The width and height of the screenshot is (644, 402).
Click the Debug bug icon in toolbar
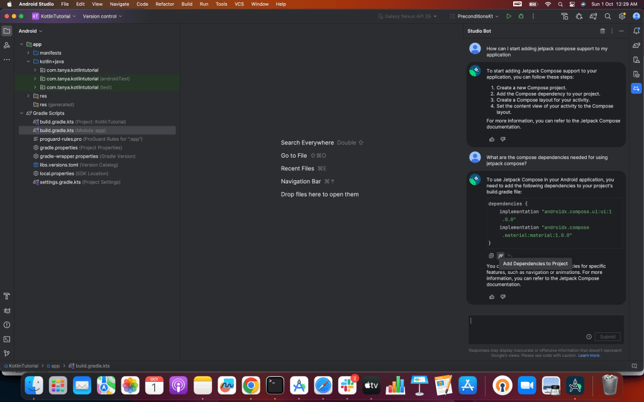click(x=521, y=16)
